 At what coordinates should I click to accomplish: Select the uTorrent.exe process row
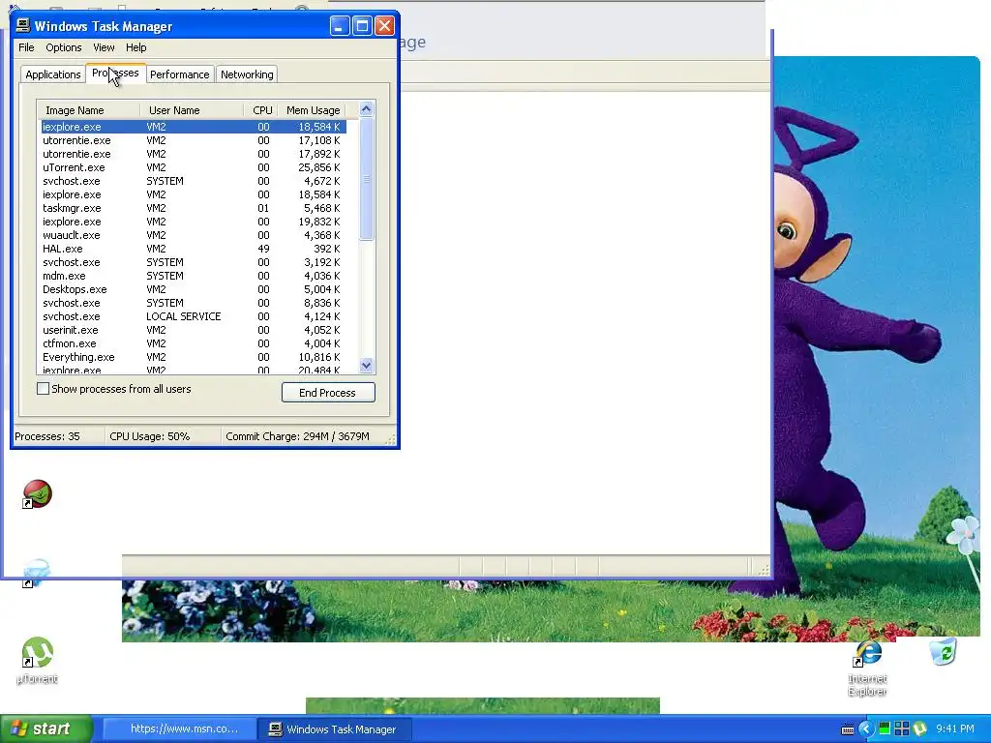click(193, 167)
